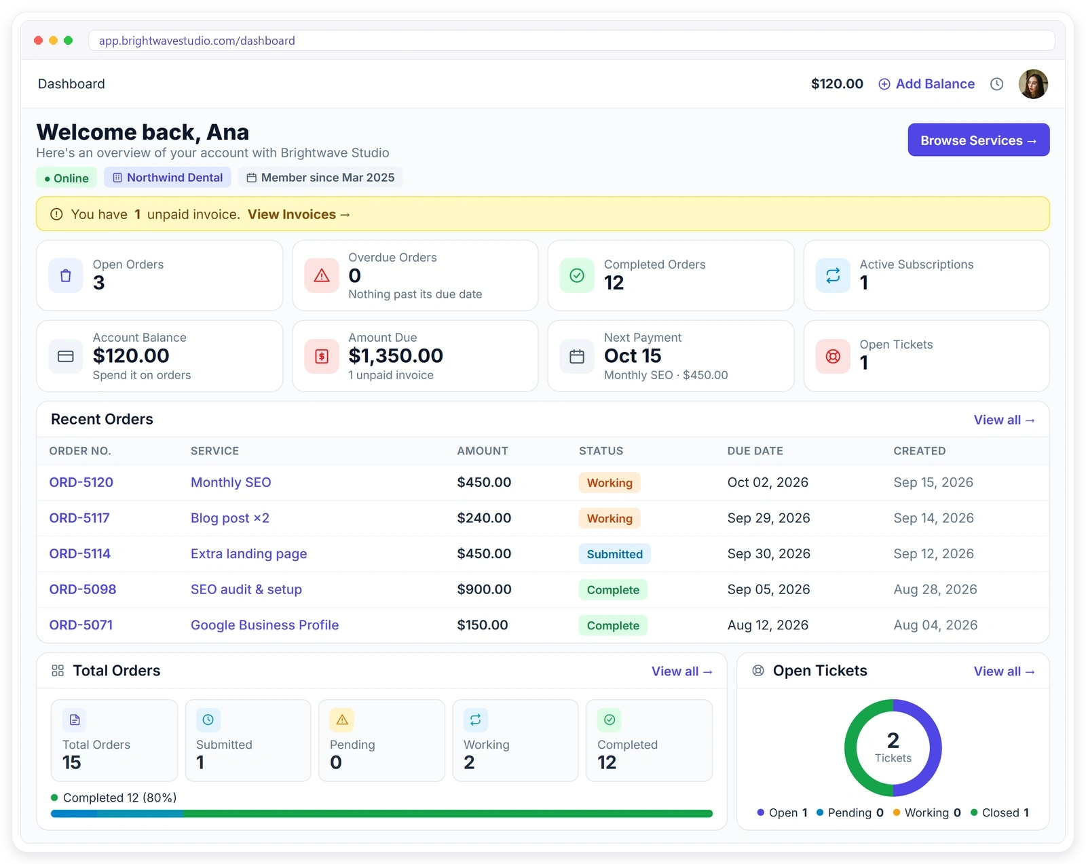1086x864 pixels.
Task: Click View all in Recent Orders
Action: [x=1004, y=420]
